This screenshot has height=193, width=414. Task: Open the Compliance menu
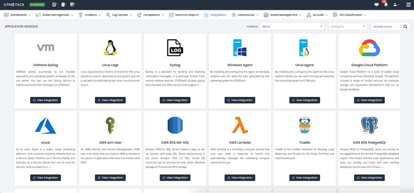[150, 15]
